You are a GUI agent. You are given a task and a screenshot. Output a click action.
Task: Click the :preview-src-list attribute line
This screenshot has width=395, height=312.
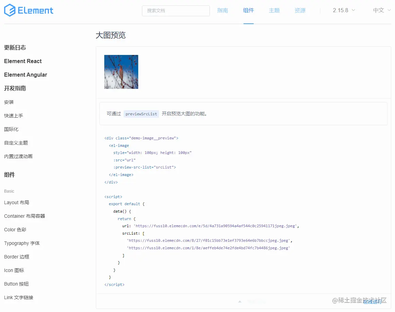pyautogui.click(x=145, y=167)
